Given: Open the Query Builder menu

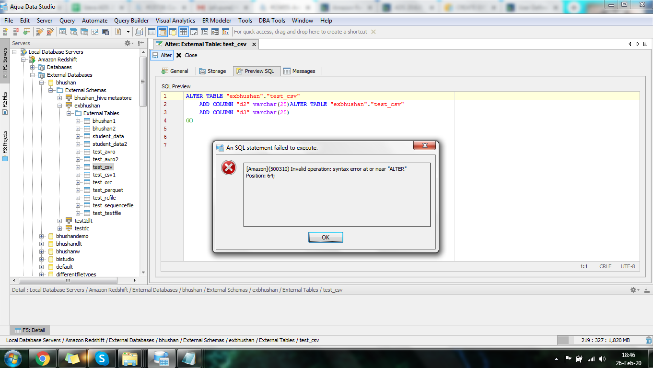Looking at the screenshot, I should point(131,21).
